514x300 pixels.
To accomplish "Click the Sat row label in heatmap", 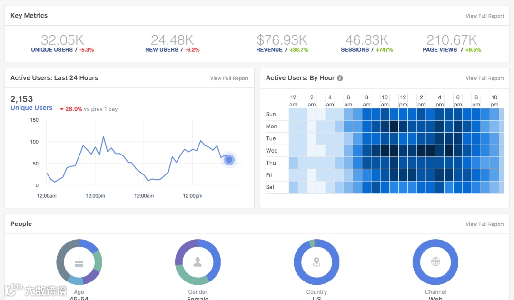I will [x=270, y=187].
